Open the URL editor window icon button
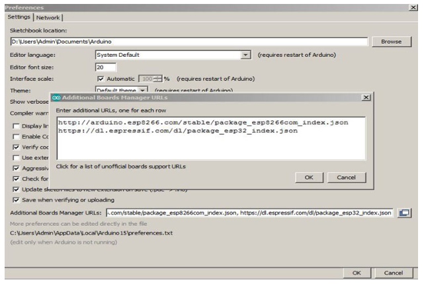The width and height of the screenshot is (424, 284). tap(405, 212)
